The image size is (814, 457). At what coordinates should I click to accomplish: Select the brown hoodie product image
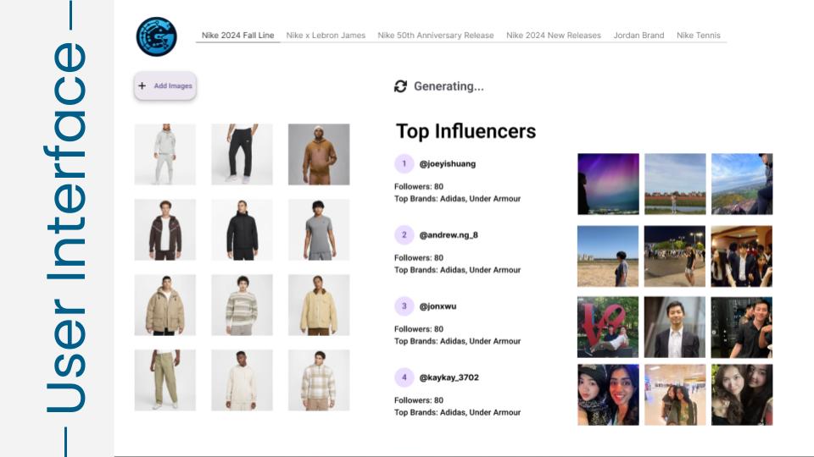(x=319, y=154)
